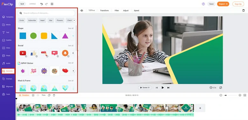Click the search elements input field
The width and height of the screenshot is (248, 120).
point(46,13)
